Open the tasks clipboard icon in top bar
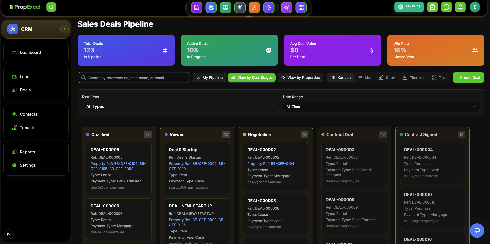The width and height of the screenshot is (490, 244). [x=432, y=7]
